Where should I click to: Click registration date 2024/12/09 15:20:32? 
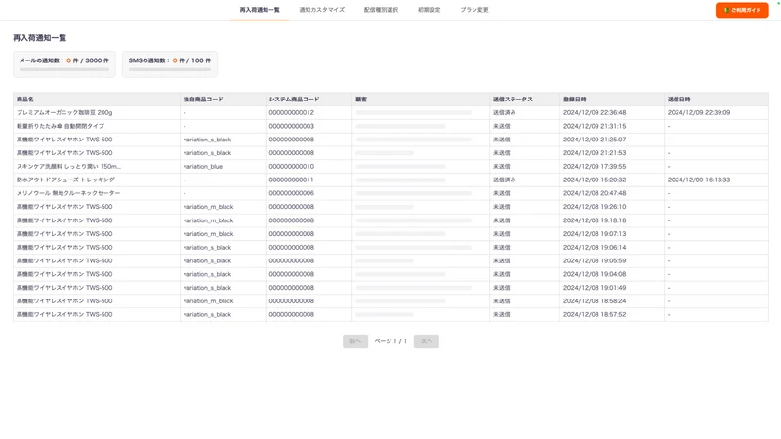[x=595, y=180]
